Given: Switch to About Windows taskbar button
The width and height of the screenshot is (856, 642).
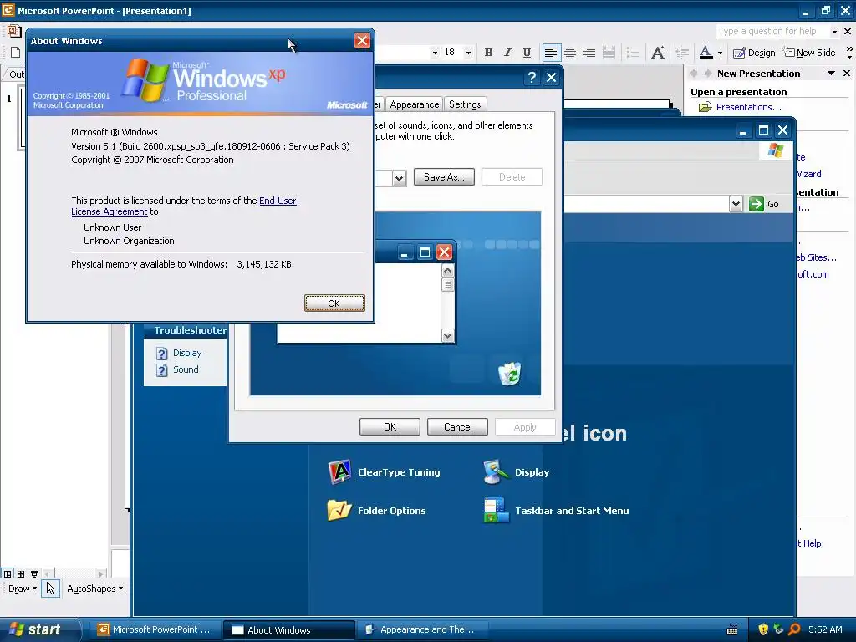Looking at the screenshot, I should [288, 630].
